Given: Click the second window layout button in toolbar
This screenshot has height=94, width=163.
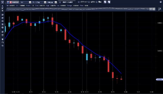Looking at the screenshot, I should [109, 2].
